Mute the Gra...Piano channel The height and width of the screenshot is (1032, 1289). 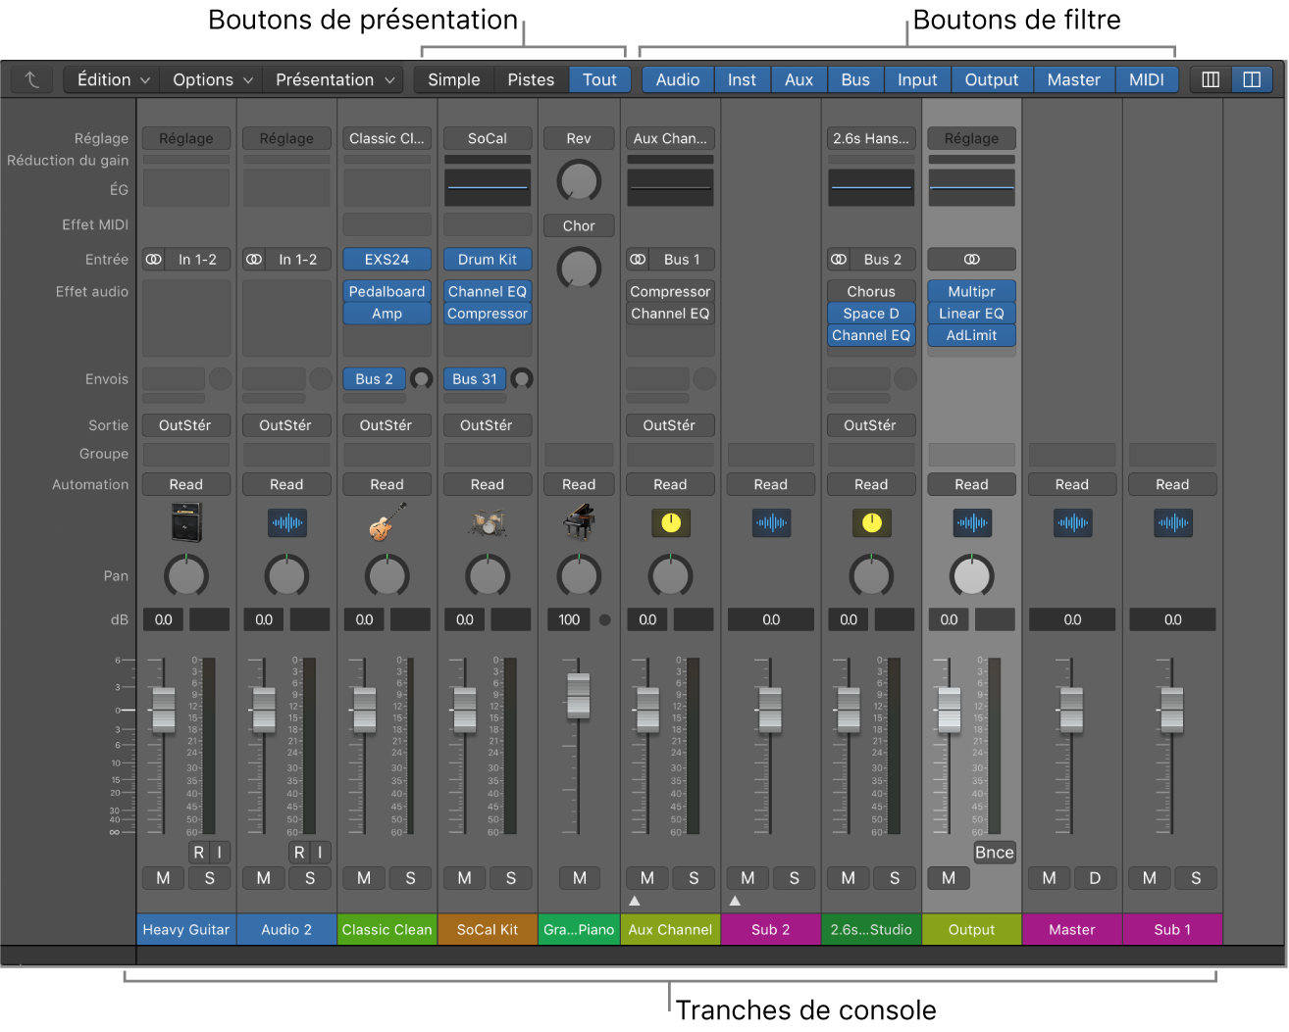579,877
